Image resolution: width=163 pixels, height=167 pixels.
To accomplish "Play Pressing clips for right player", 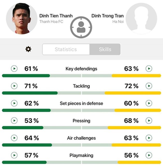I will [x=149, y=121].
